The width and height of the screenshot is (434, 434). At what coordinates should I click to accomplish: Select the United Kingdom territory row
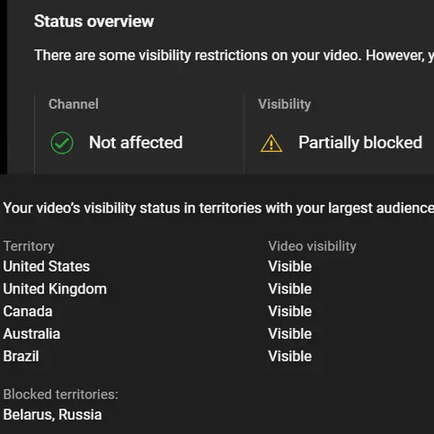[x=217, y=289]
